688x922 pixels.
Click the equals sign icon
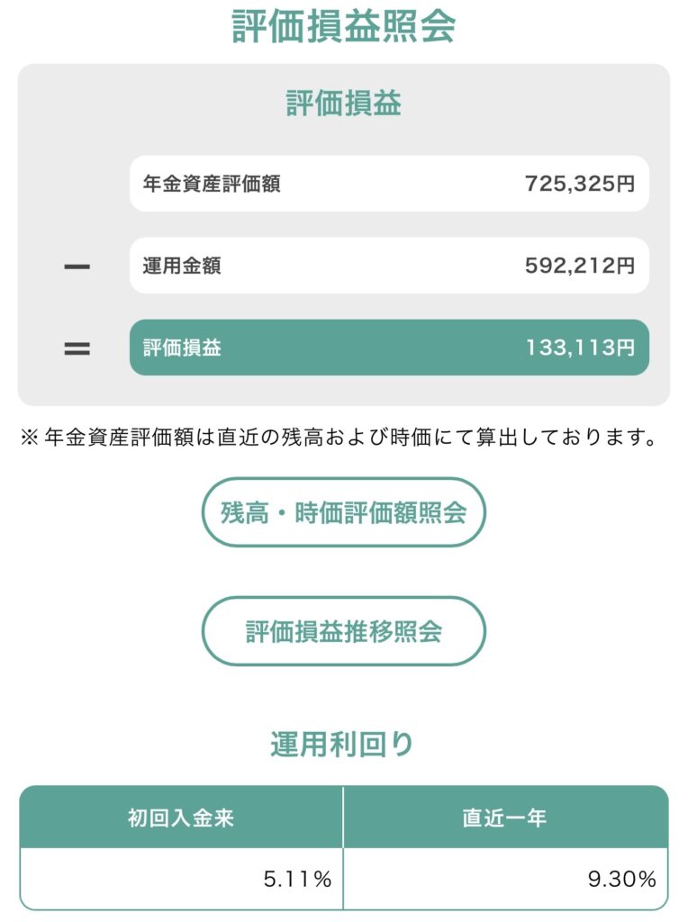[77, 348]
